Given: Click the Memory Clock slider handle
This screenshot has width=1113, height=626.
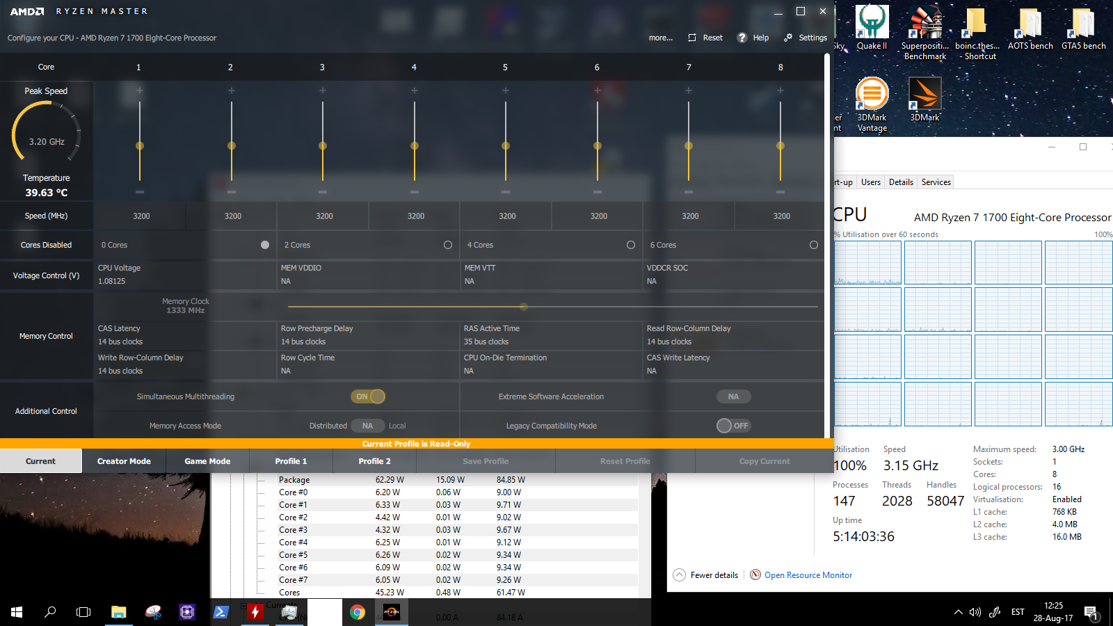Looking at the screenshot, I should [524, 307].
